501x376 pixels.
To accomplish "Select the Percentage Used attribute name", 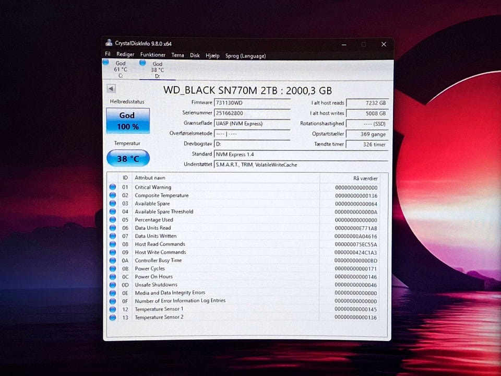I will click(154, 220).
